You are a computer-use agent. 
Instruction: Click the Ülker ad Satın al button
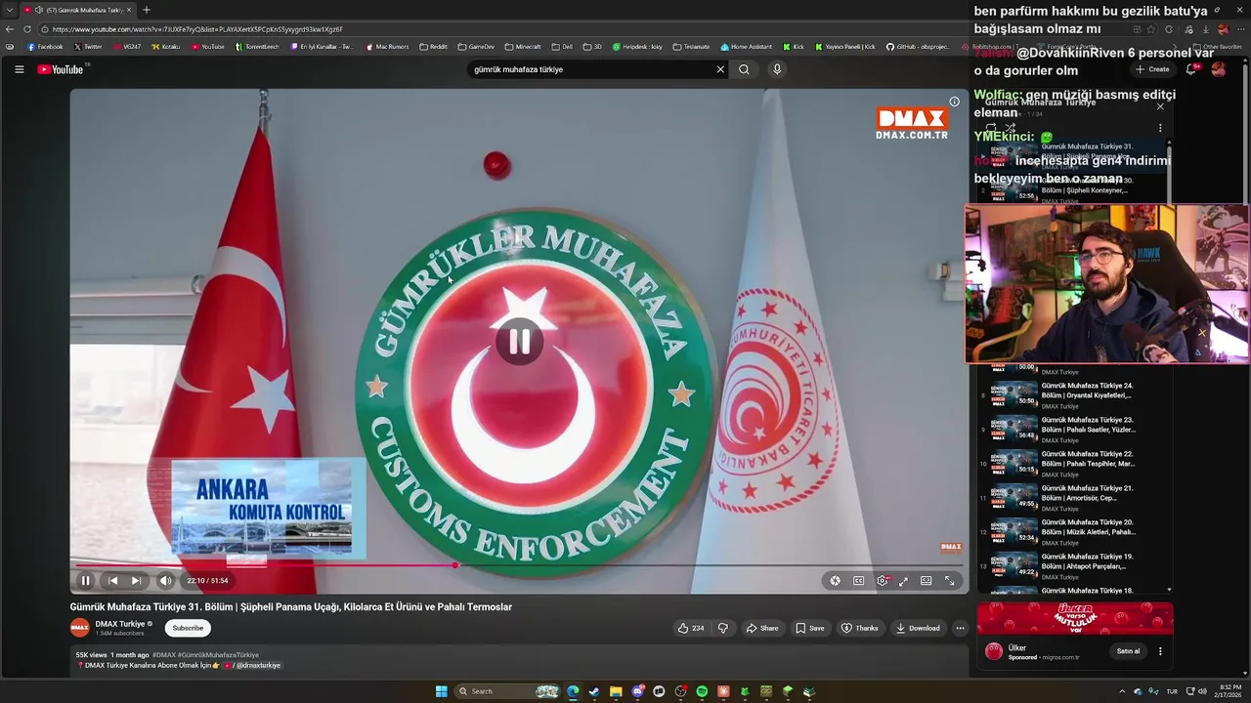[1128, 651]
